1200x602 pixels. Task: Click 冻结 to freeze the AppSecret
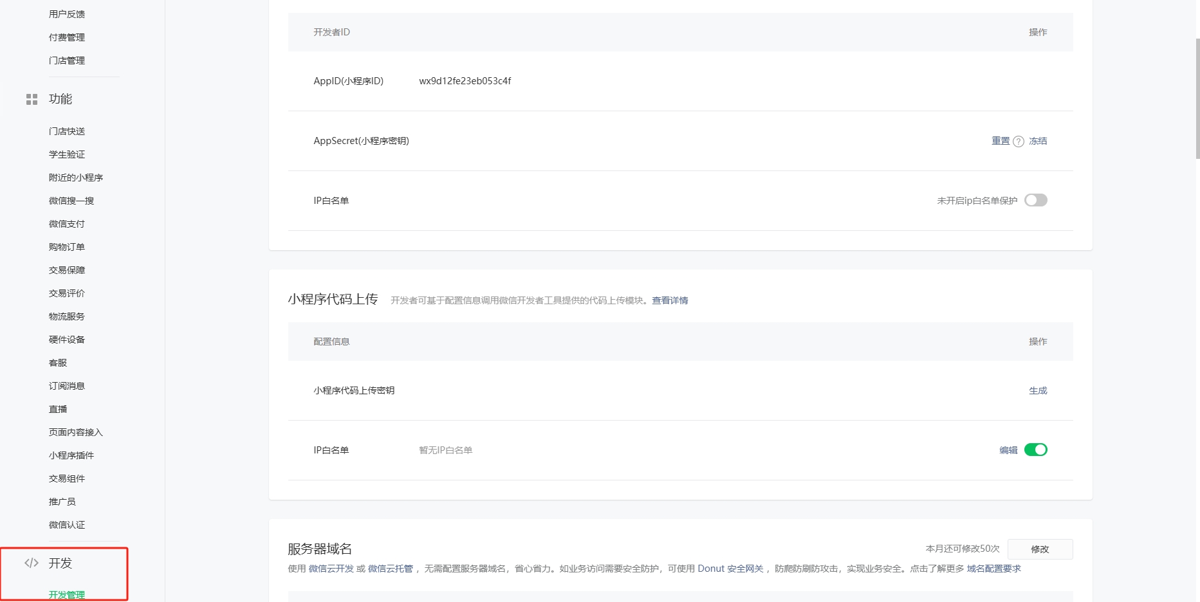click(x=1037, y=141)
